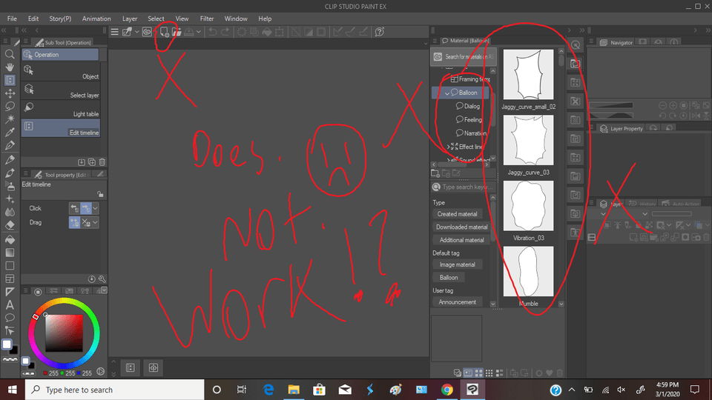Image resolution: width=712 pixels, height=400 pixels.
Task: Toggle first Drag mode option in Edit timeline
Action: pyautogui.click(x=74, y=223)
